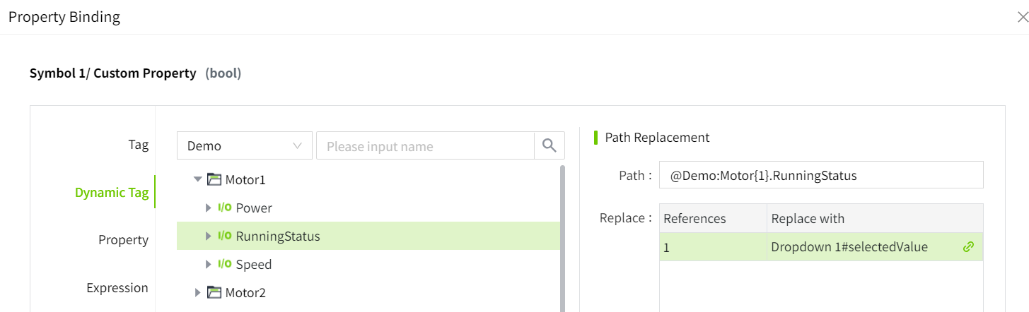This screenshot has width=1029, height=312.
Task: Expand the Speed tag node
Action: point(209,265)
